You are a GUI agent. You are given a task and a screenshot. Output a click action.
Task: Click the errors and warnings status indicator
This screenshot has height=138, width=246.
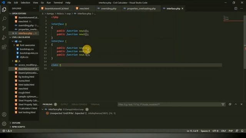click(x=7, y=131)
